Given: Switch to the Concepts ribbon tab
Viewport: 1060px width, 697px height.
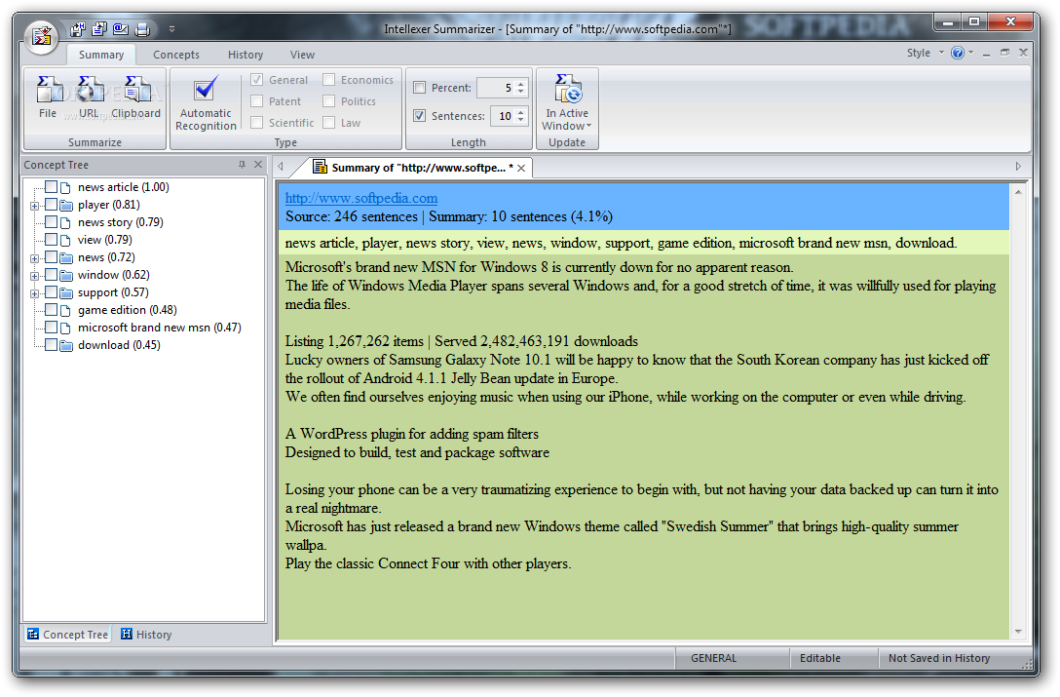Looking at the screenshot, I should click(176, 55).
